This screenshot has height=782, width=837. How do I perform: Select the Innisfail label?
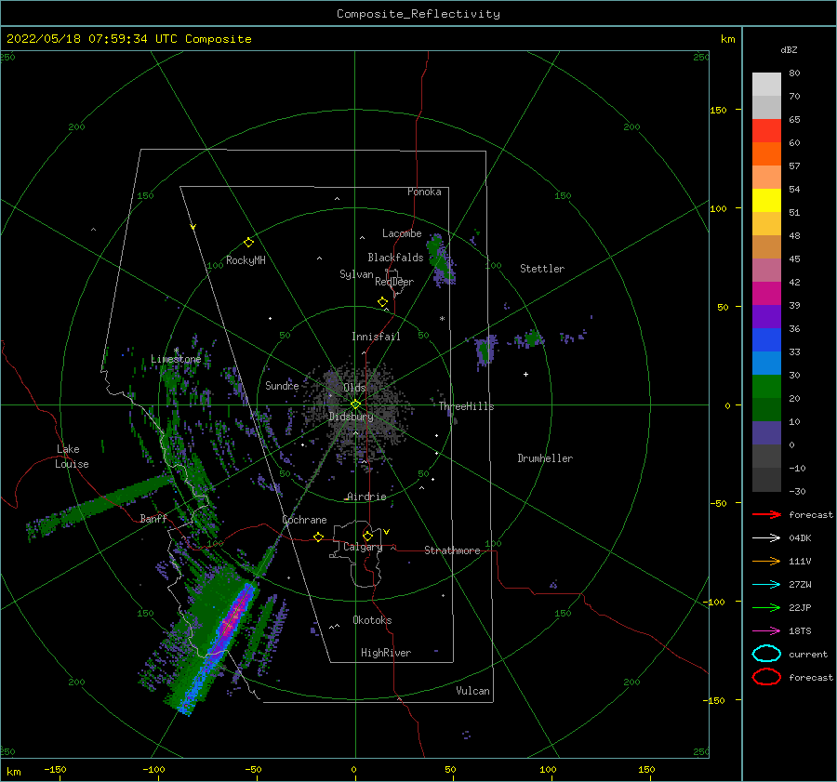point(376,337)
